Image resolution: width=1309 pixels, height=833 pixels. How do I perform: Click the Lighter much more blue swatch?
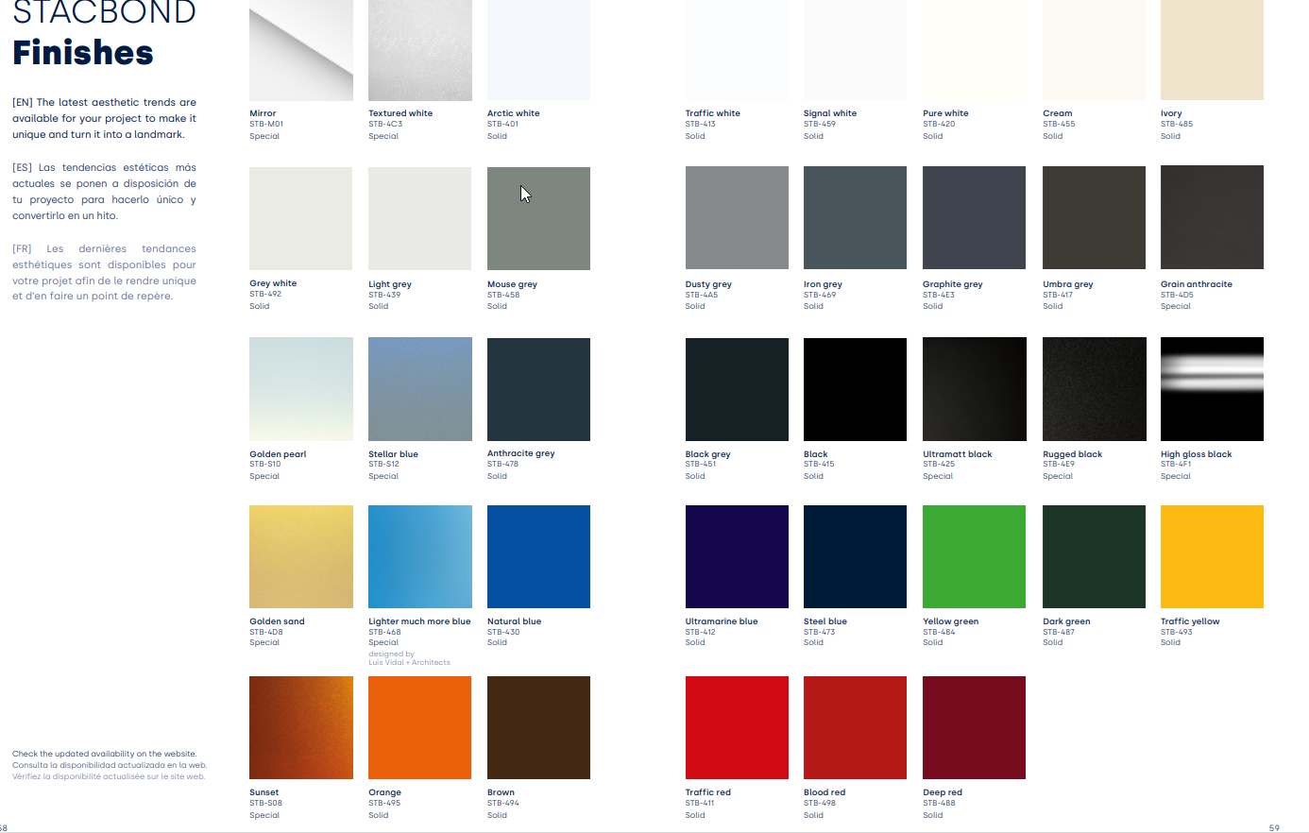tap(419, 557)
